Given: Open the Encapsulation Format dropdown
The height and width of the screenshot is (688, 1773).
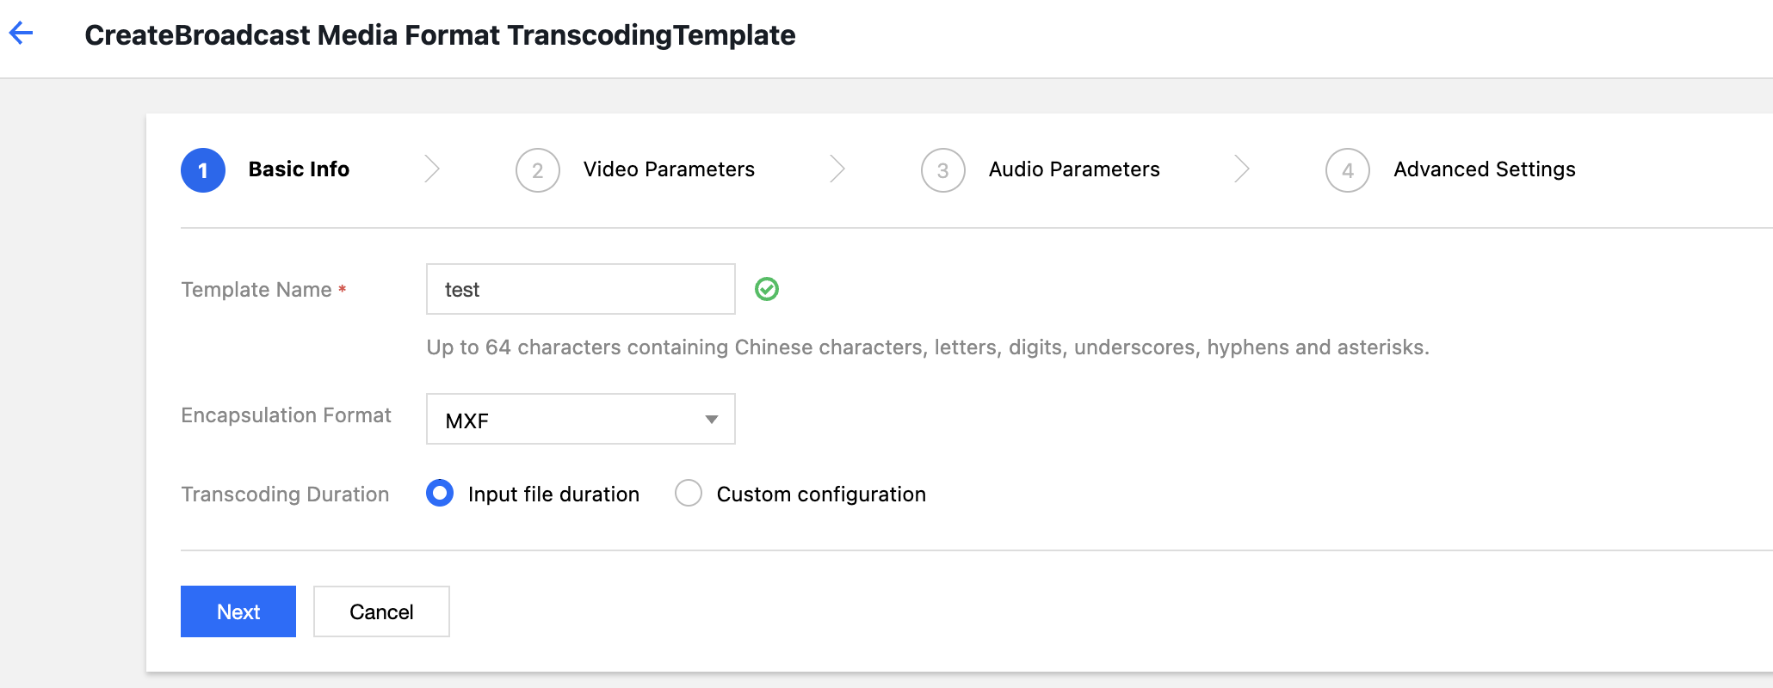Looking at the screenshot, I should pos(580,420).
